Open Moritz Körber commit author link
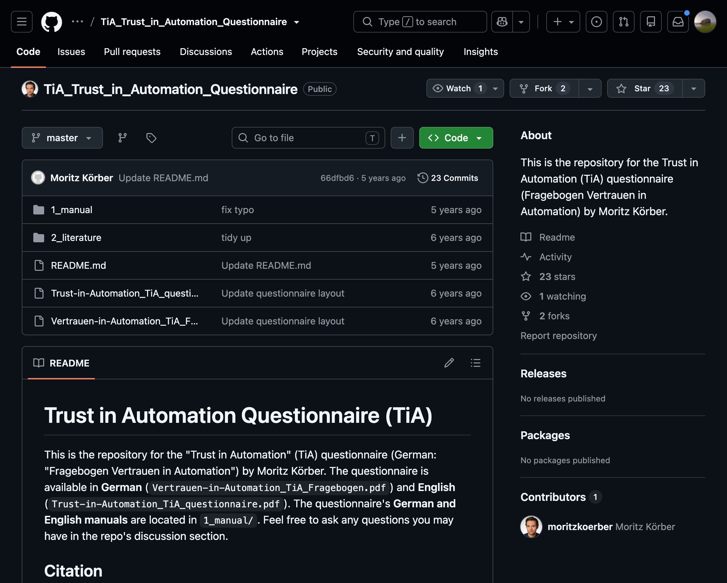Viewport: 727px width, 583px height. pos(82,178)
